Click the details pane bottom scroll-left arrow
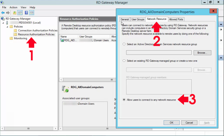 pyautogui.click(x=61, y=128)
